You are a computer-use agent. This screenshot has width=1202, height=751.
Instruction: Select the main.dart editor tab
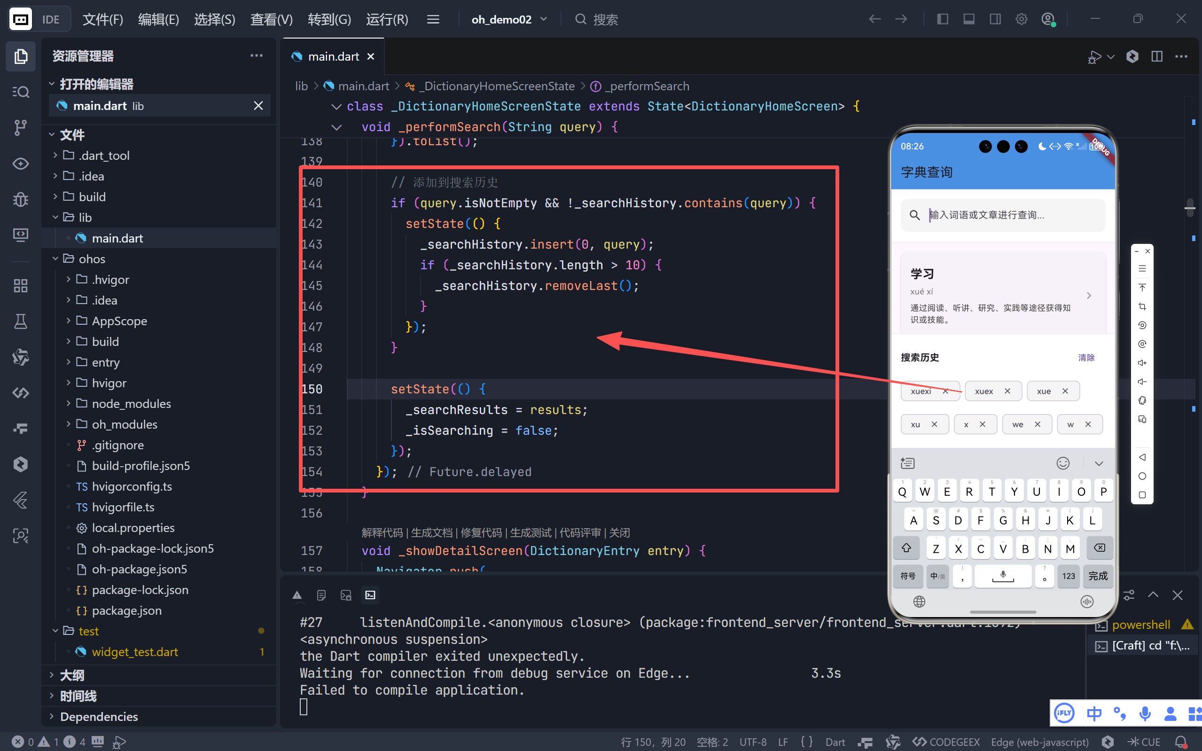click(x=333, y=56)
